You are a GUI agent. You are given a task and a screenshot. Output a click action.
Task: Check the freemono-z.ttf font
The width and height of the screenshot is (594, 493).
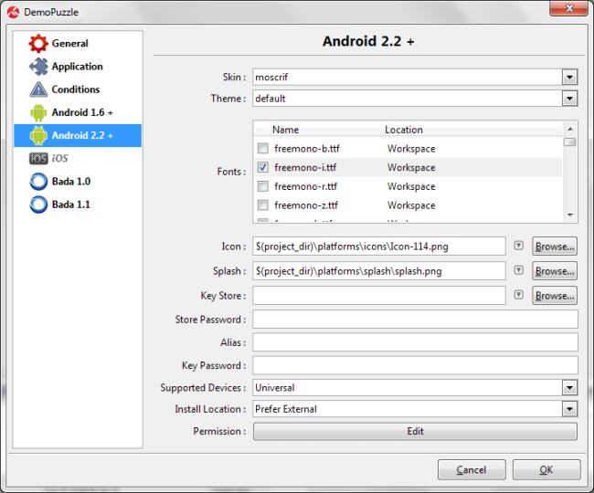click(x=263, y=205)
